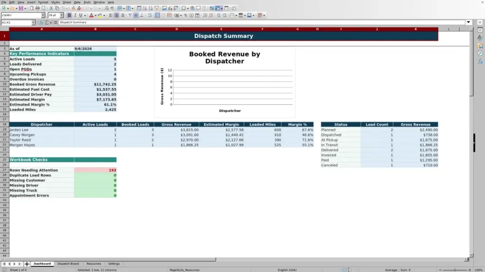This screenshot has height=272, width=485.
Task: Open the background color dropdown arrow
Action: pos(104,16)
